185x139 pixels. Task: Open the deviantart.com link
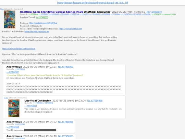[x=18, y=49]
